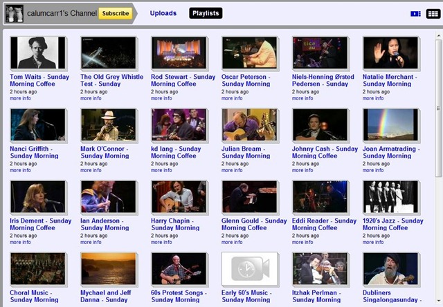Open Mychael and Jeff Danna thumbnail
This screenshot has height=307, width=443.
(x=109, y=268)
